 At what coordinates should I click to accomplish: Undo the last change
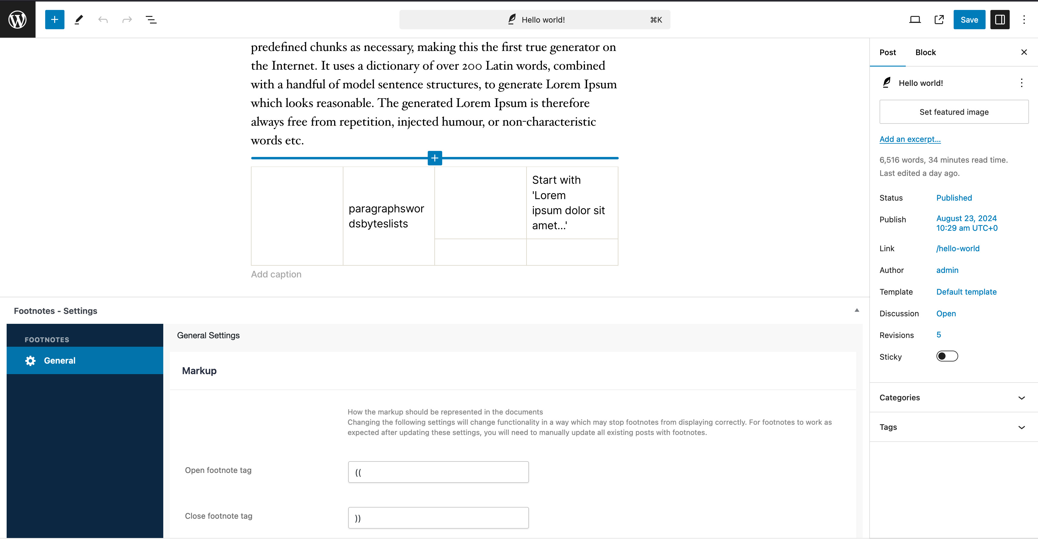(103, 19)
